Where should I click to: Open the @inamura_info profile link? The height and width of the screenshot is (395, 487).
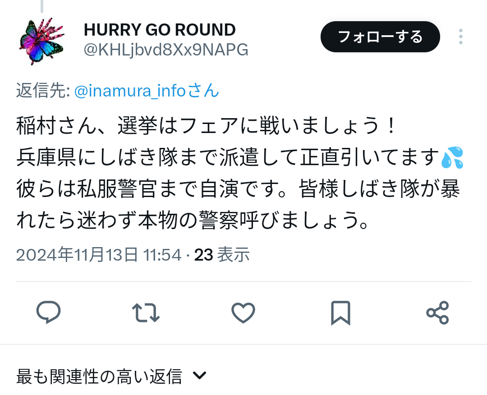click(130, 91)
